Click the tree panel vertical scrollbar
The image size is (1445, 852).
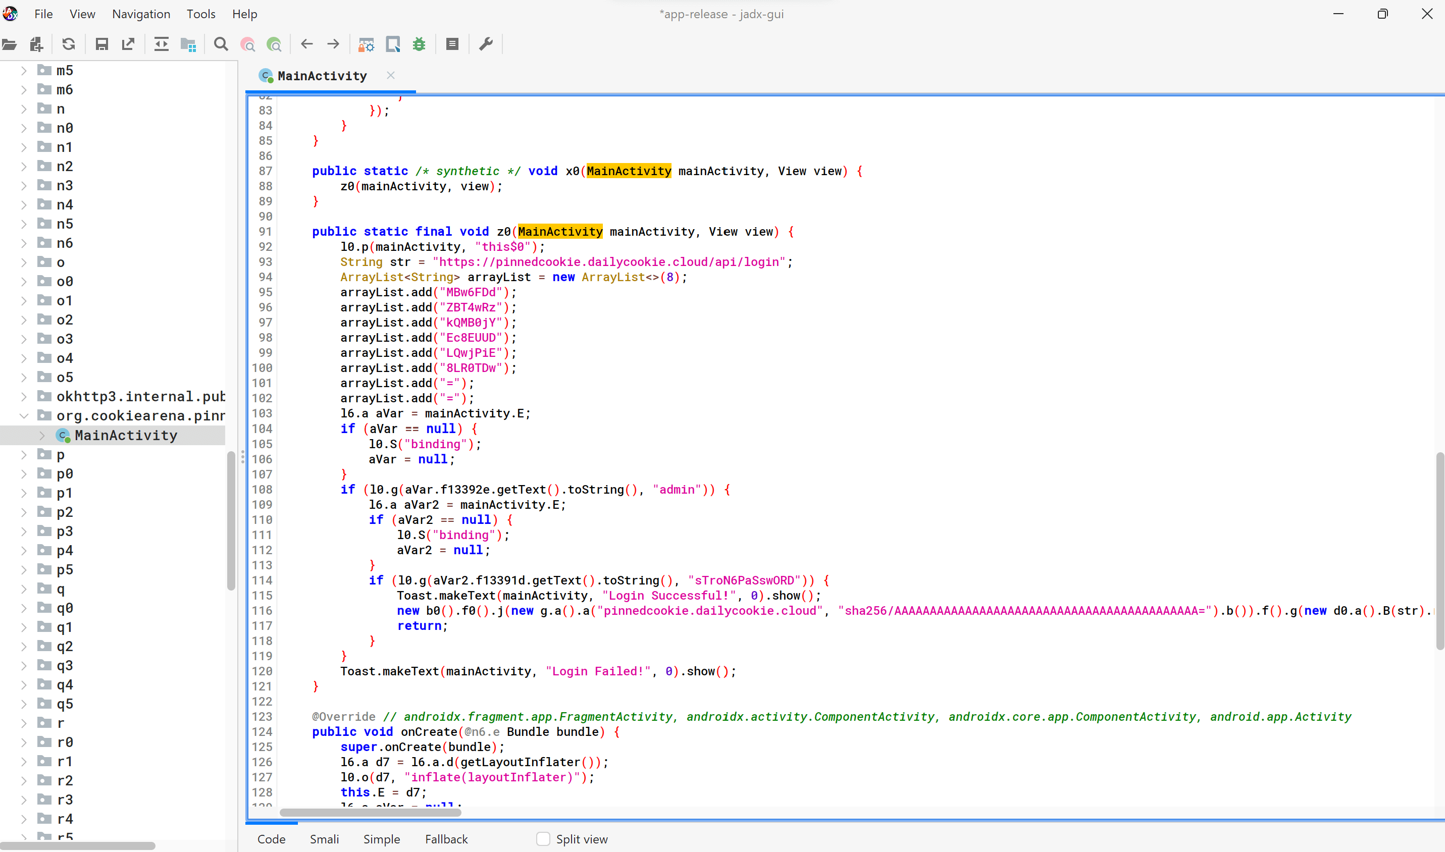(231, 521)
